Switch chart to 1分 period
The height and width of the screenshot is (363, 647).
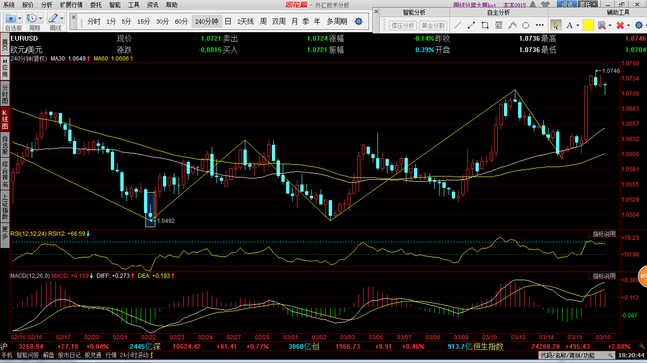point(111,21)
